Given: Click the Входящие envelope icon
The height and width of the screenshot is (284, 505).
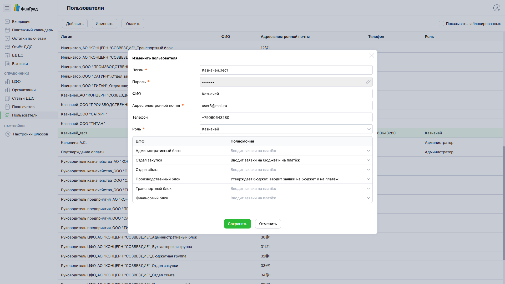Looking at the screenshot, I should point(7,22).
